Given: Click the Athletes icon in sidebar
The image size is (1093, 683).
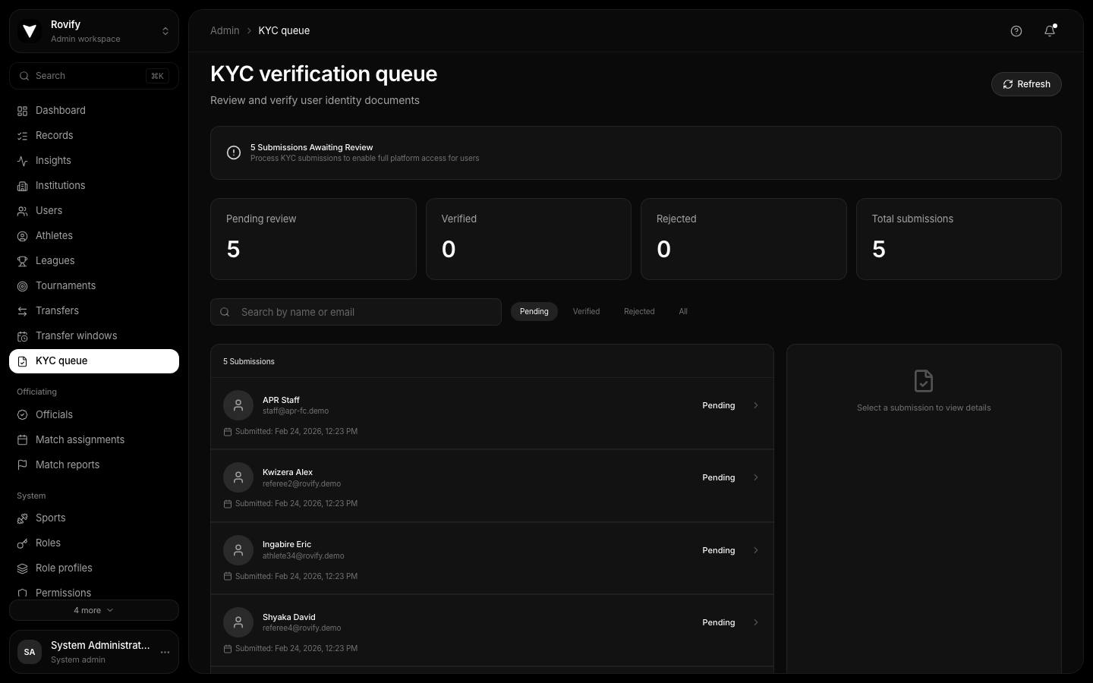Looking at the screenshot, I should click(23, 236).
